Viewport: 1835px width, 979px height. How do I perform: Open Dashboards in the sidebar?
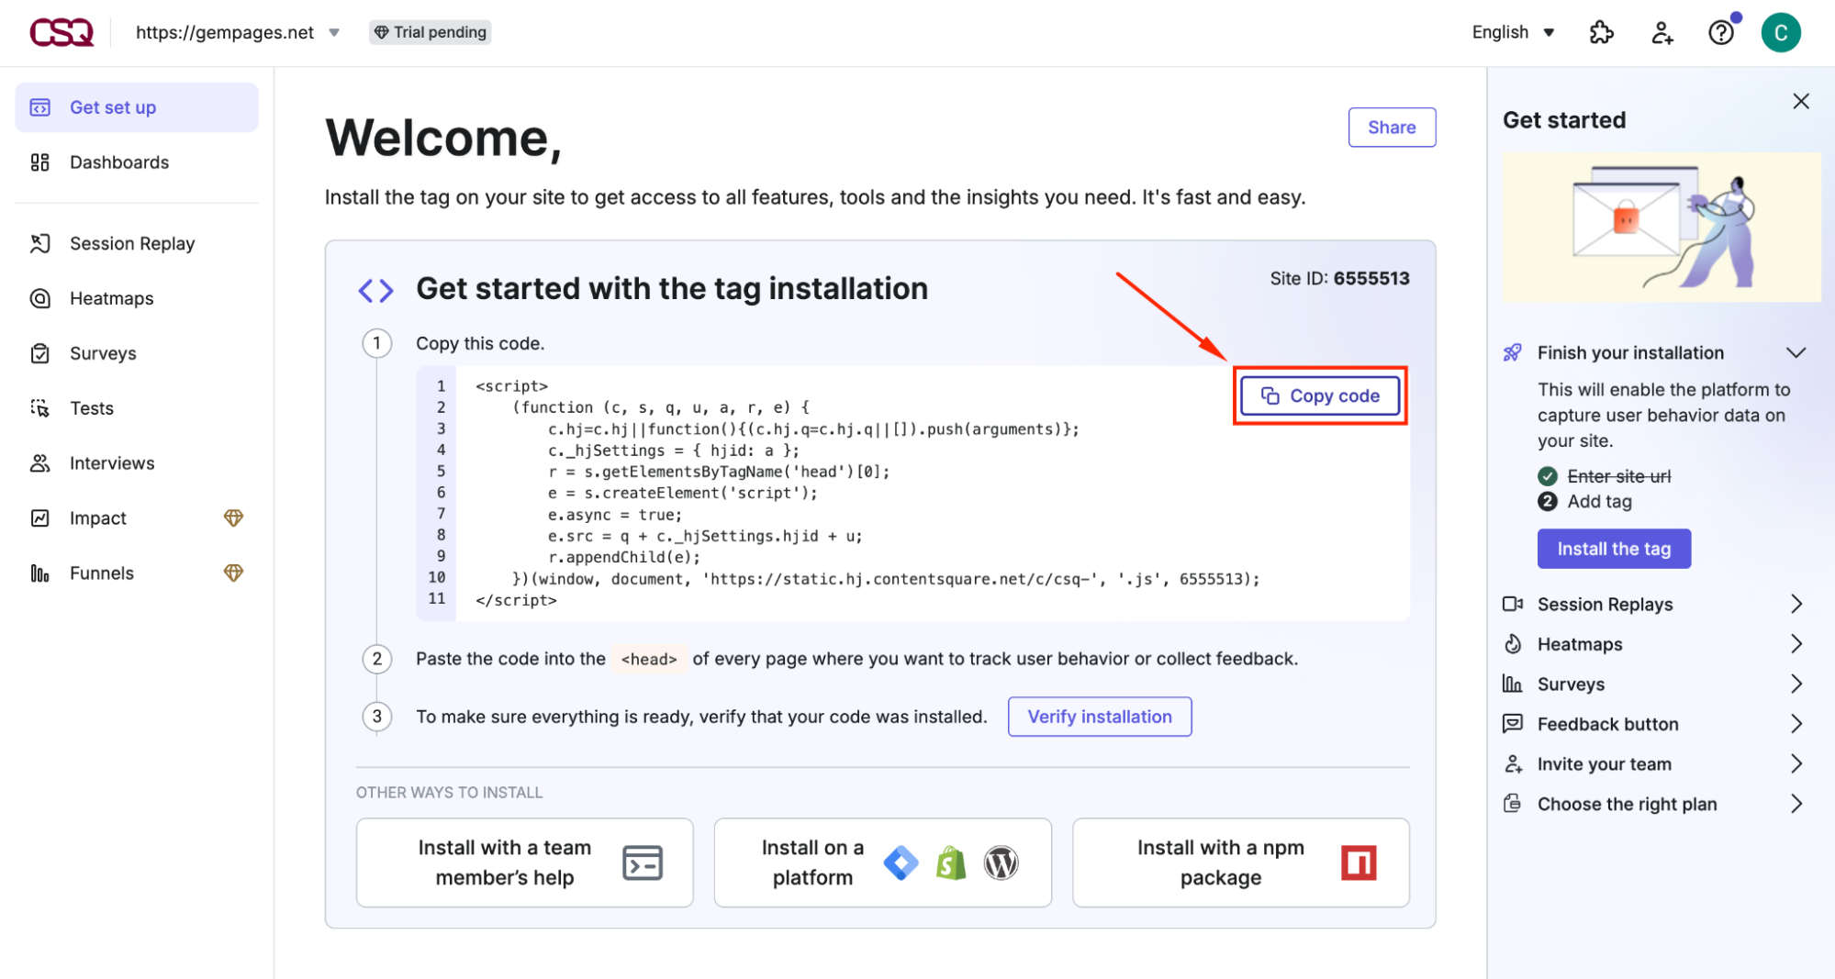119,162
